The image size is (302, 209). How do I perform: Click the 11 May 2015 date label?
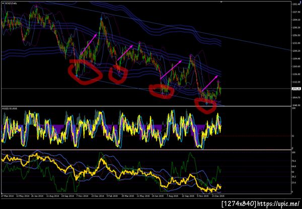[x=142, y=195]
